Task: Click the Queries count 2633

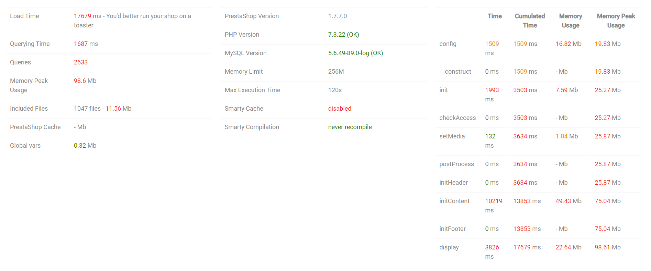Action: [x=81, y=62]
